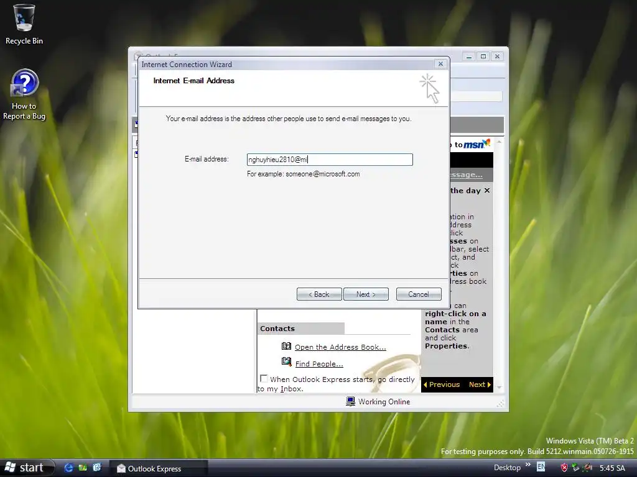
Task: Show the Previous tip of the day
Action: point(441,384)
